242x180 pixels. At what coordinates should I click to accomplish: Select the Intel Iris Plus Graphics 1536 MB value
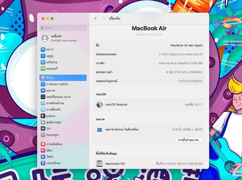pyautogui.click(x=181, y=63)
